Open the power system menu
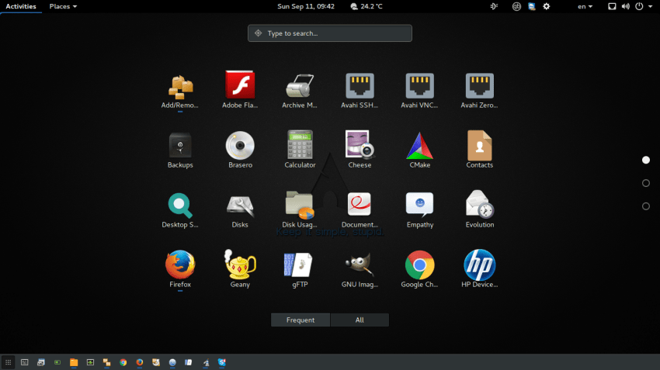660x370 pixels. click(x=641, y=6)
